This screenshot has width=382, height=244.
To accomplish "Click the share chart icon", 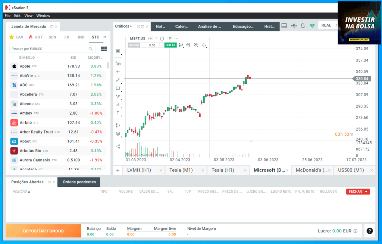I will [x=118, y=146].
